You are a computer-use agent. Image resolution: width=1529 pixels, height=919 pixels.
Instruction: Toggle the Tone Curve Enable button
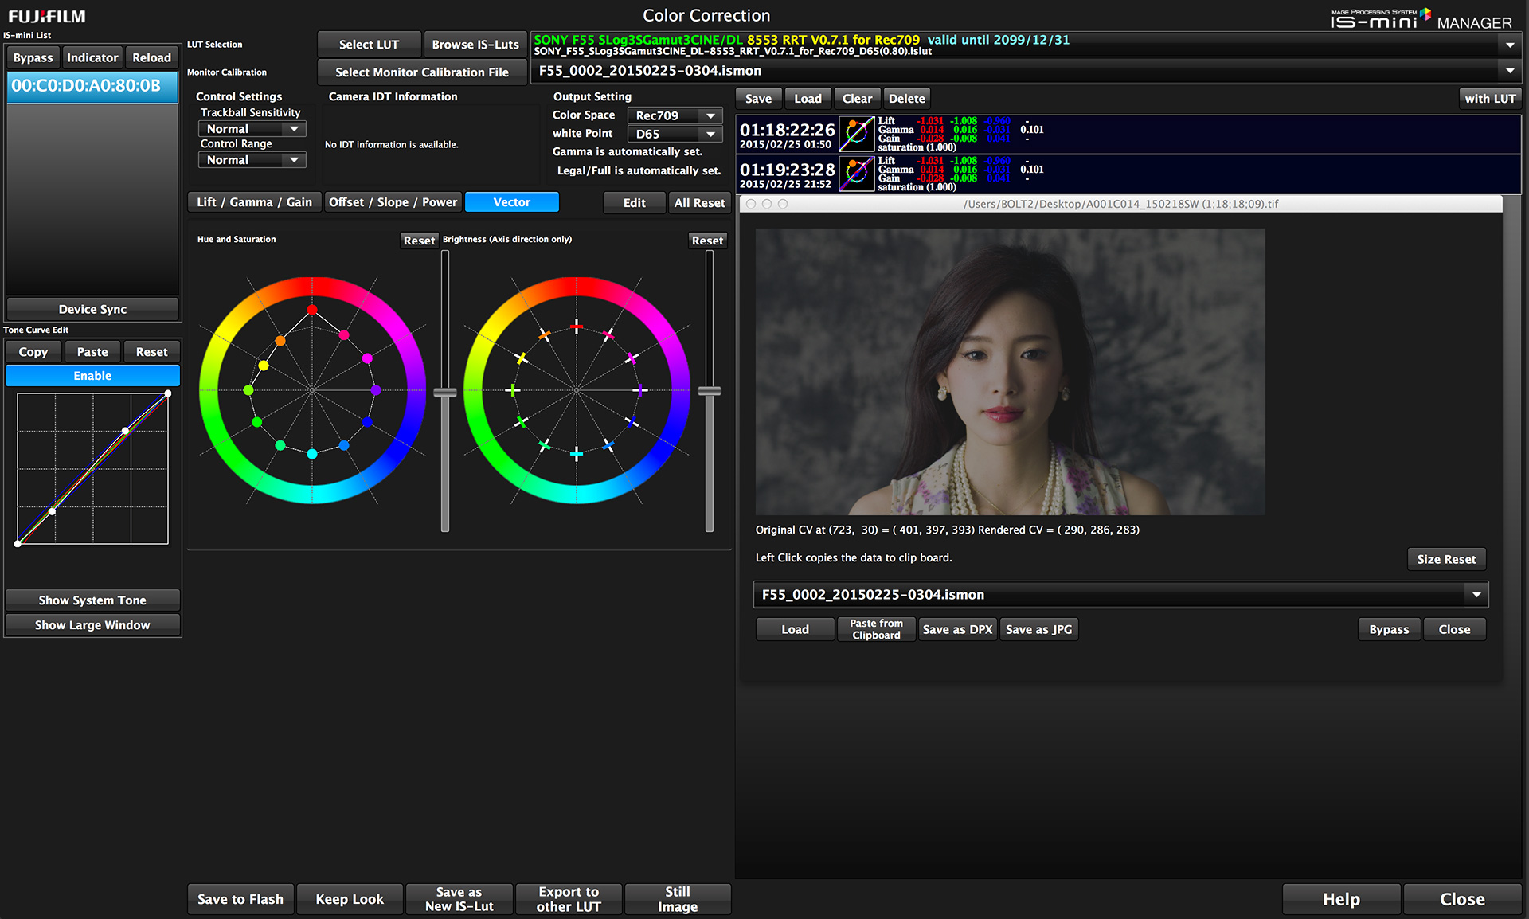(x=92, y=376)
